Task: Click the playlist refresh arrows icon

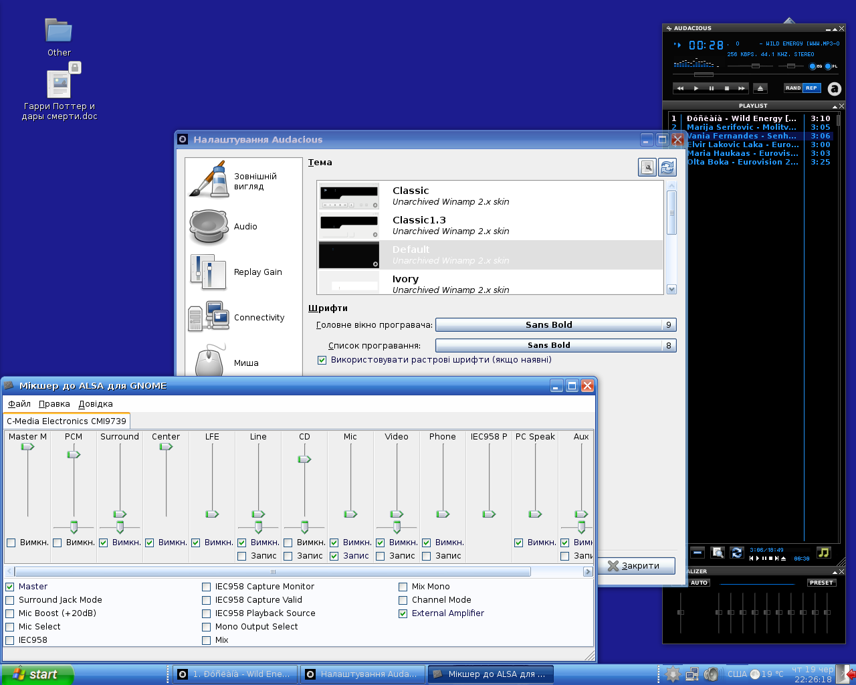Action: (x=737, y=553)
